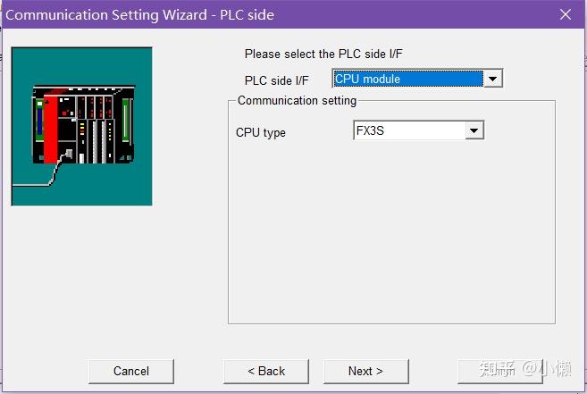
Task: Click the wizard title bar text
Action: pyautogui.click(x=139, y=15)
